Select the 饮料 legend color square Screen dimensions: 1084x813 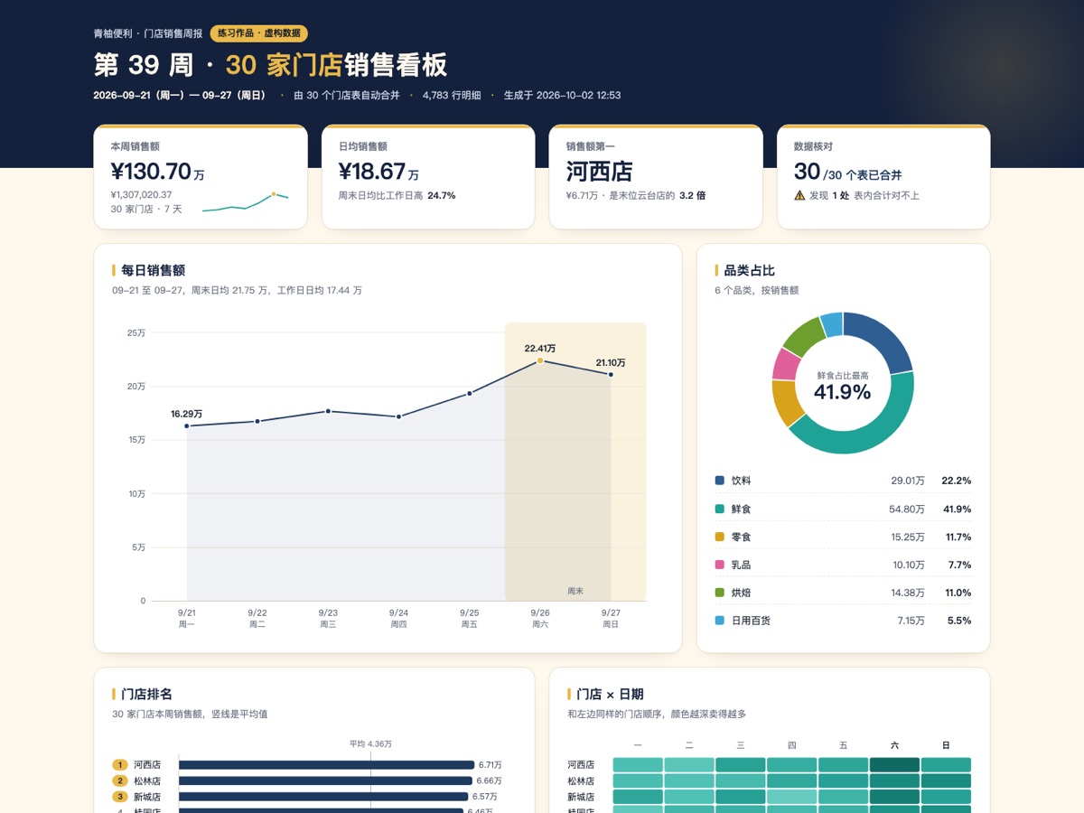[x=720, y=481]
